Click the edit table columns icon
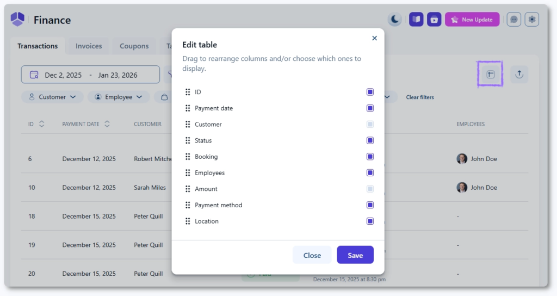 tap(490, 75)
